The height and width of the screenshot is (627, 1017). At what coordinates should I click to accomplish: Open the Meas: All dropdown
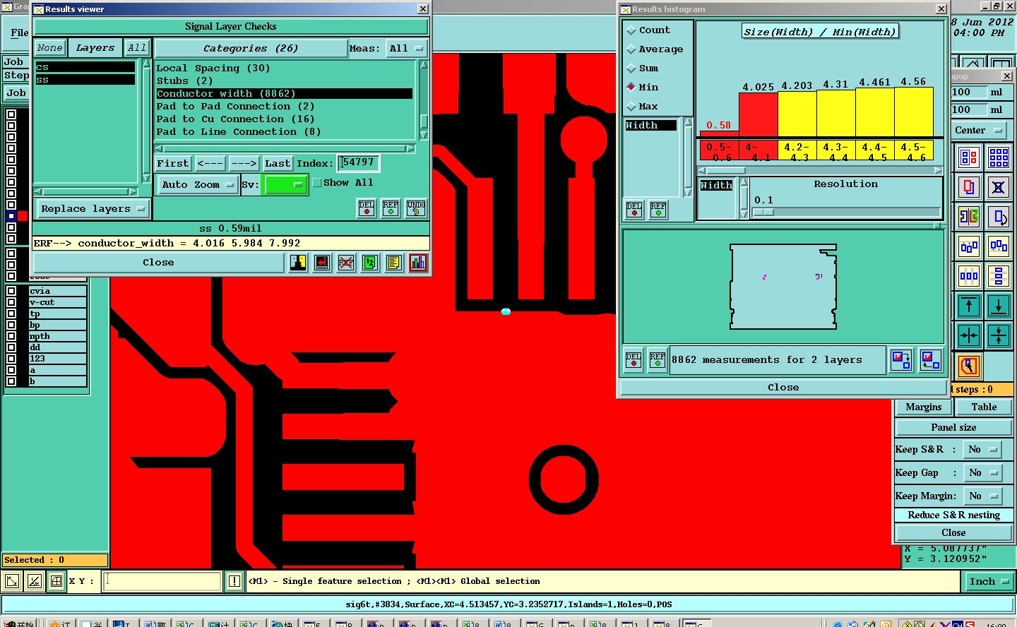point(406,49)
